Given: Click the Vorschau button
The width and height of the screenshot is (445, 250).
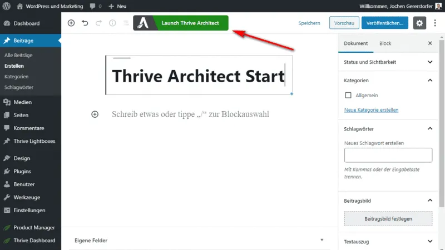Looking at the screenshot, I should tap(344, 23).
